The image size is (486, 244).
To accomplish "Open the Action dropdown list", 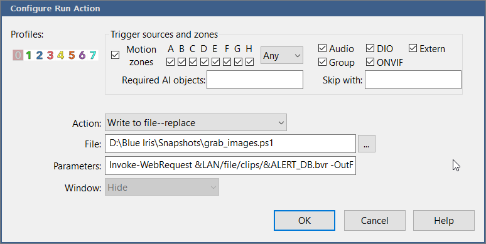I will coord(196,122).
